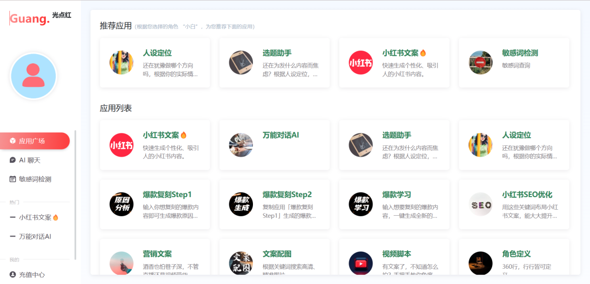Select 万能对话AI under 热门 in sidebar
This screenshot has width=590, height=284.
[35, 236]
